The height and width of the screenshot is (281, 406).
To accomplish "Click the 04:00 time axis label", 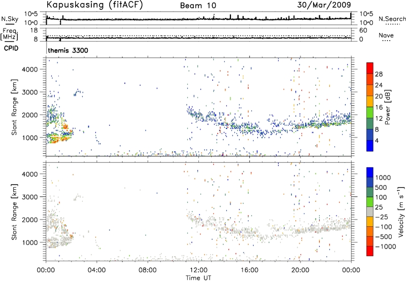I will point(96,270).
